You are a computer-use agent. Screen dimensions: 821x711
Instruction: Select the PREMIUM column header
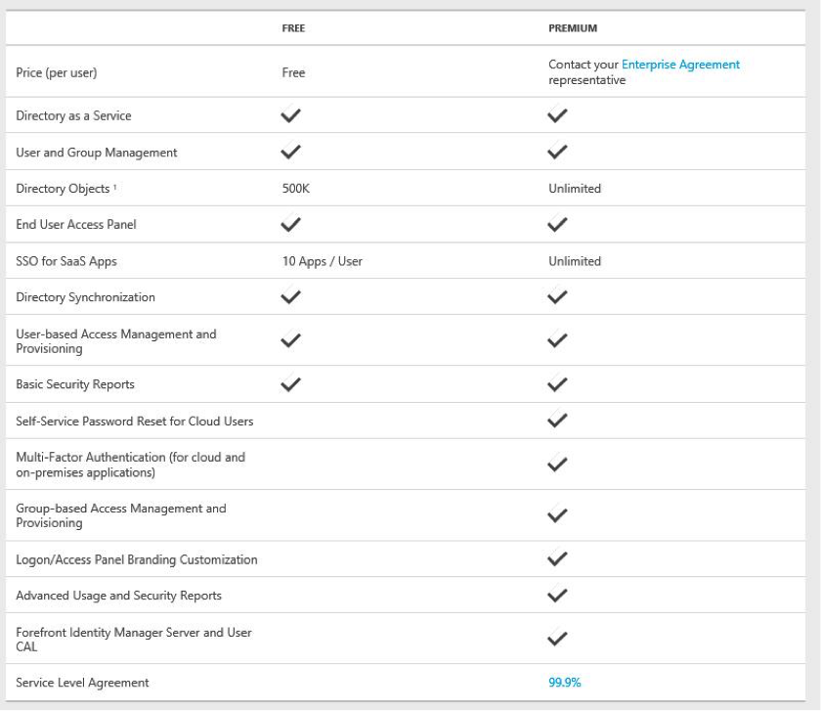(x=573, y=28)
